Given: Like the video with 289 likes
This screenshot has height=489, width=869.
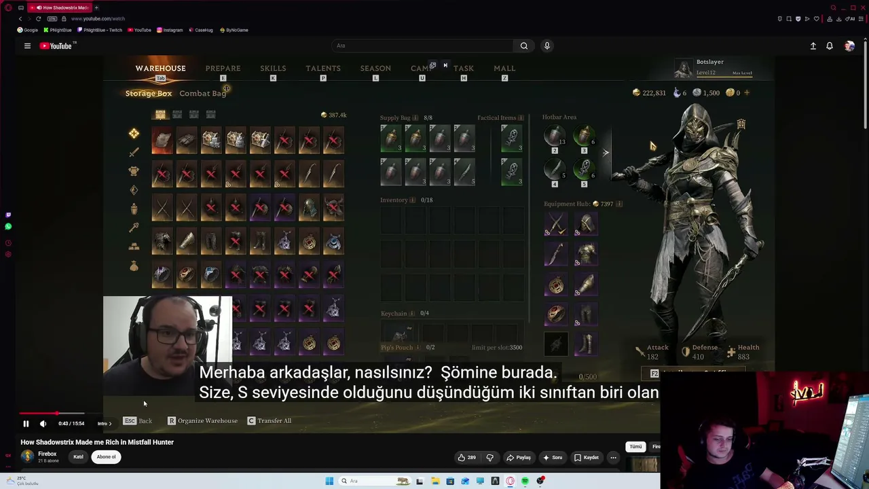Looking at the screenshot, I should point(466,458).
